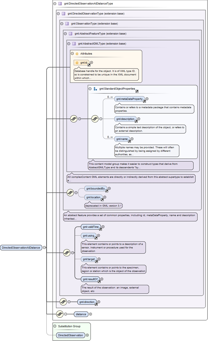This screenshot has height=341, width=208.
Task: Follow gml:resultOf reference arrow icon
Action: pyautogui.click(x=99, y=281)
